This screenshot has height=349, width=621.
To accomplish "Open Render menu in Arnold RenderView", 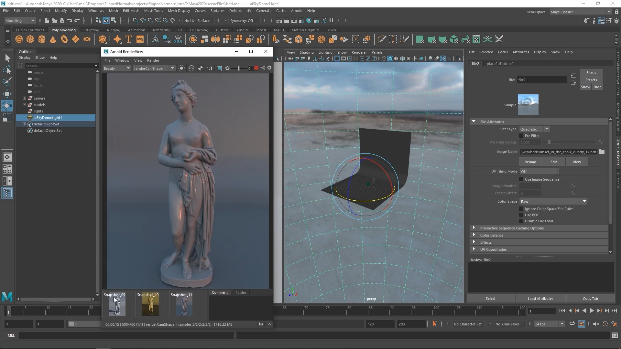I will tap(153, 60).
